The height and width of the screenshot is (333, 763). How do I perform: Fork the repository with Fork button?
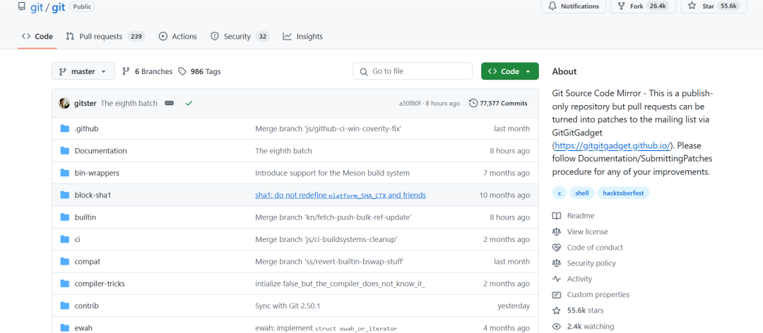tap(644, 6)
